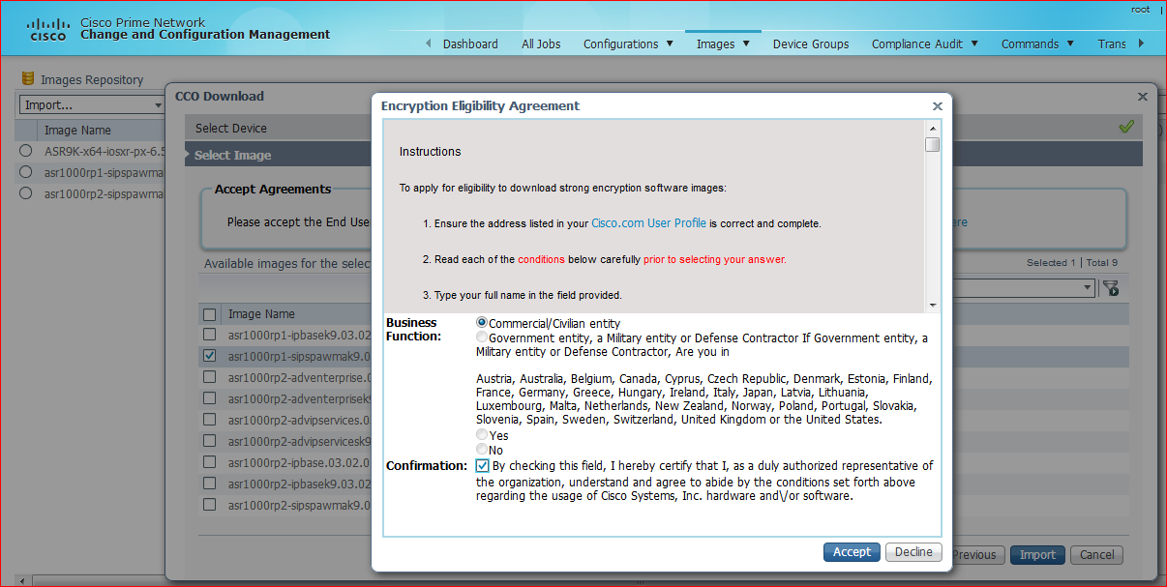Check the asr1000rp2-advipservicesk9 image checkbox
This screenshot has height=587, width=1167.
(210, 441)
